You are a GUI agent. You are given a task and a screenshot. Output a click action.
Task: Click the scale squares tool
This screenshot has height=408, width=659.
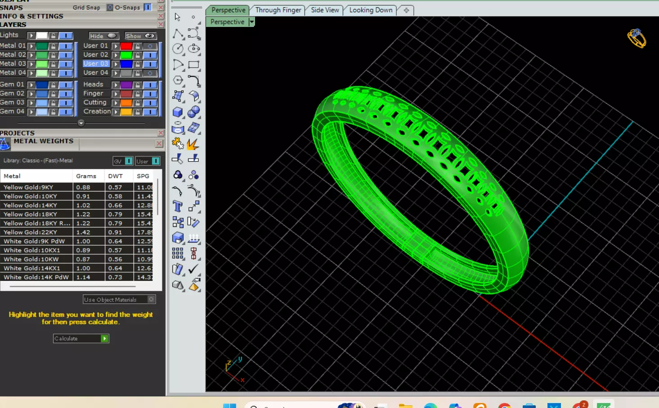click(194, 206)
